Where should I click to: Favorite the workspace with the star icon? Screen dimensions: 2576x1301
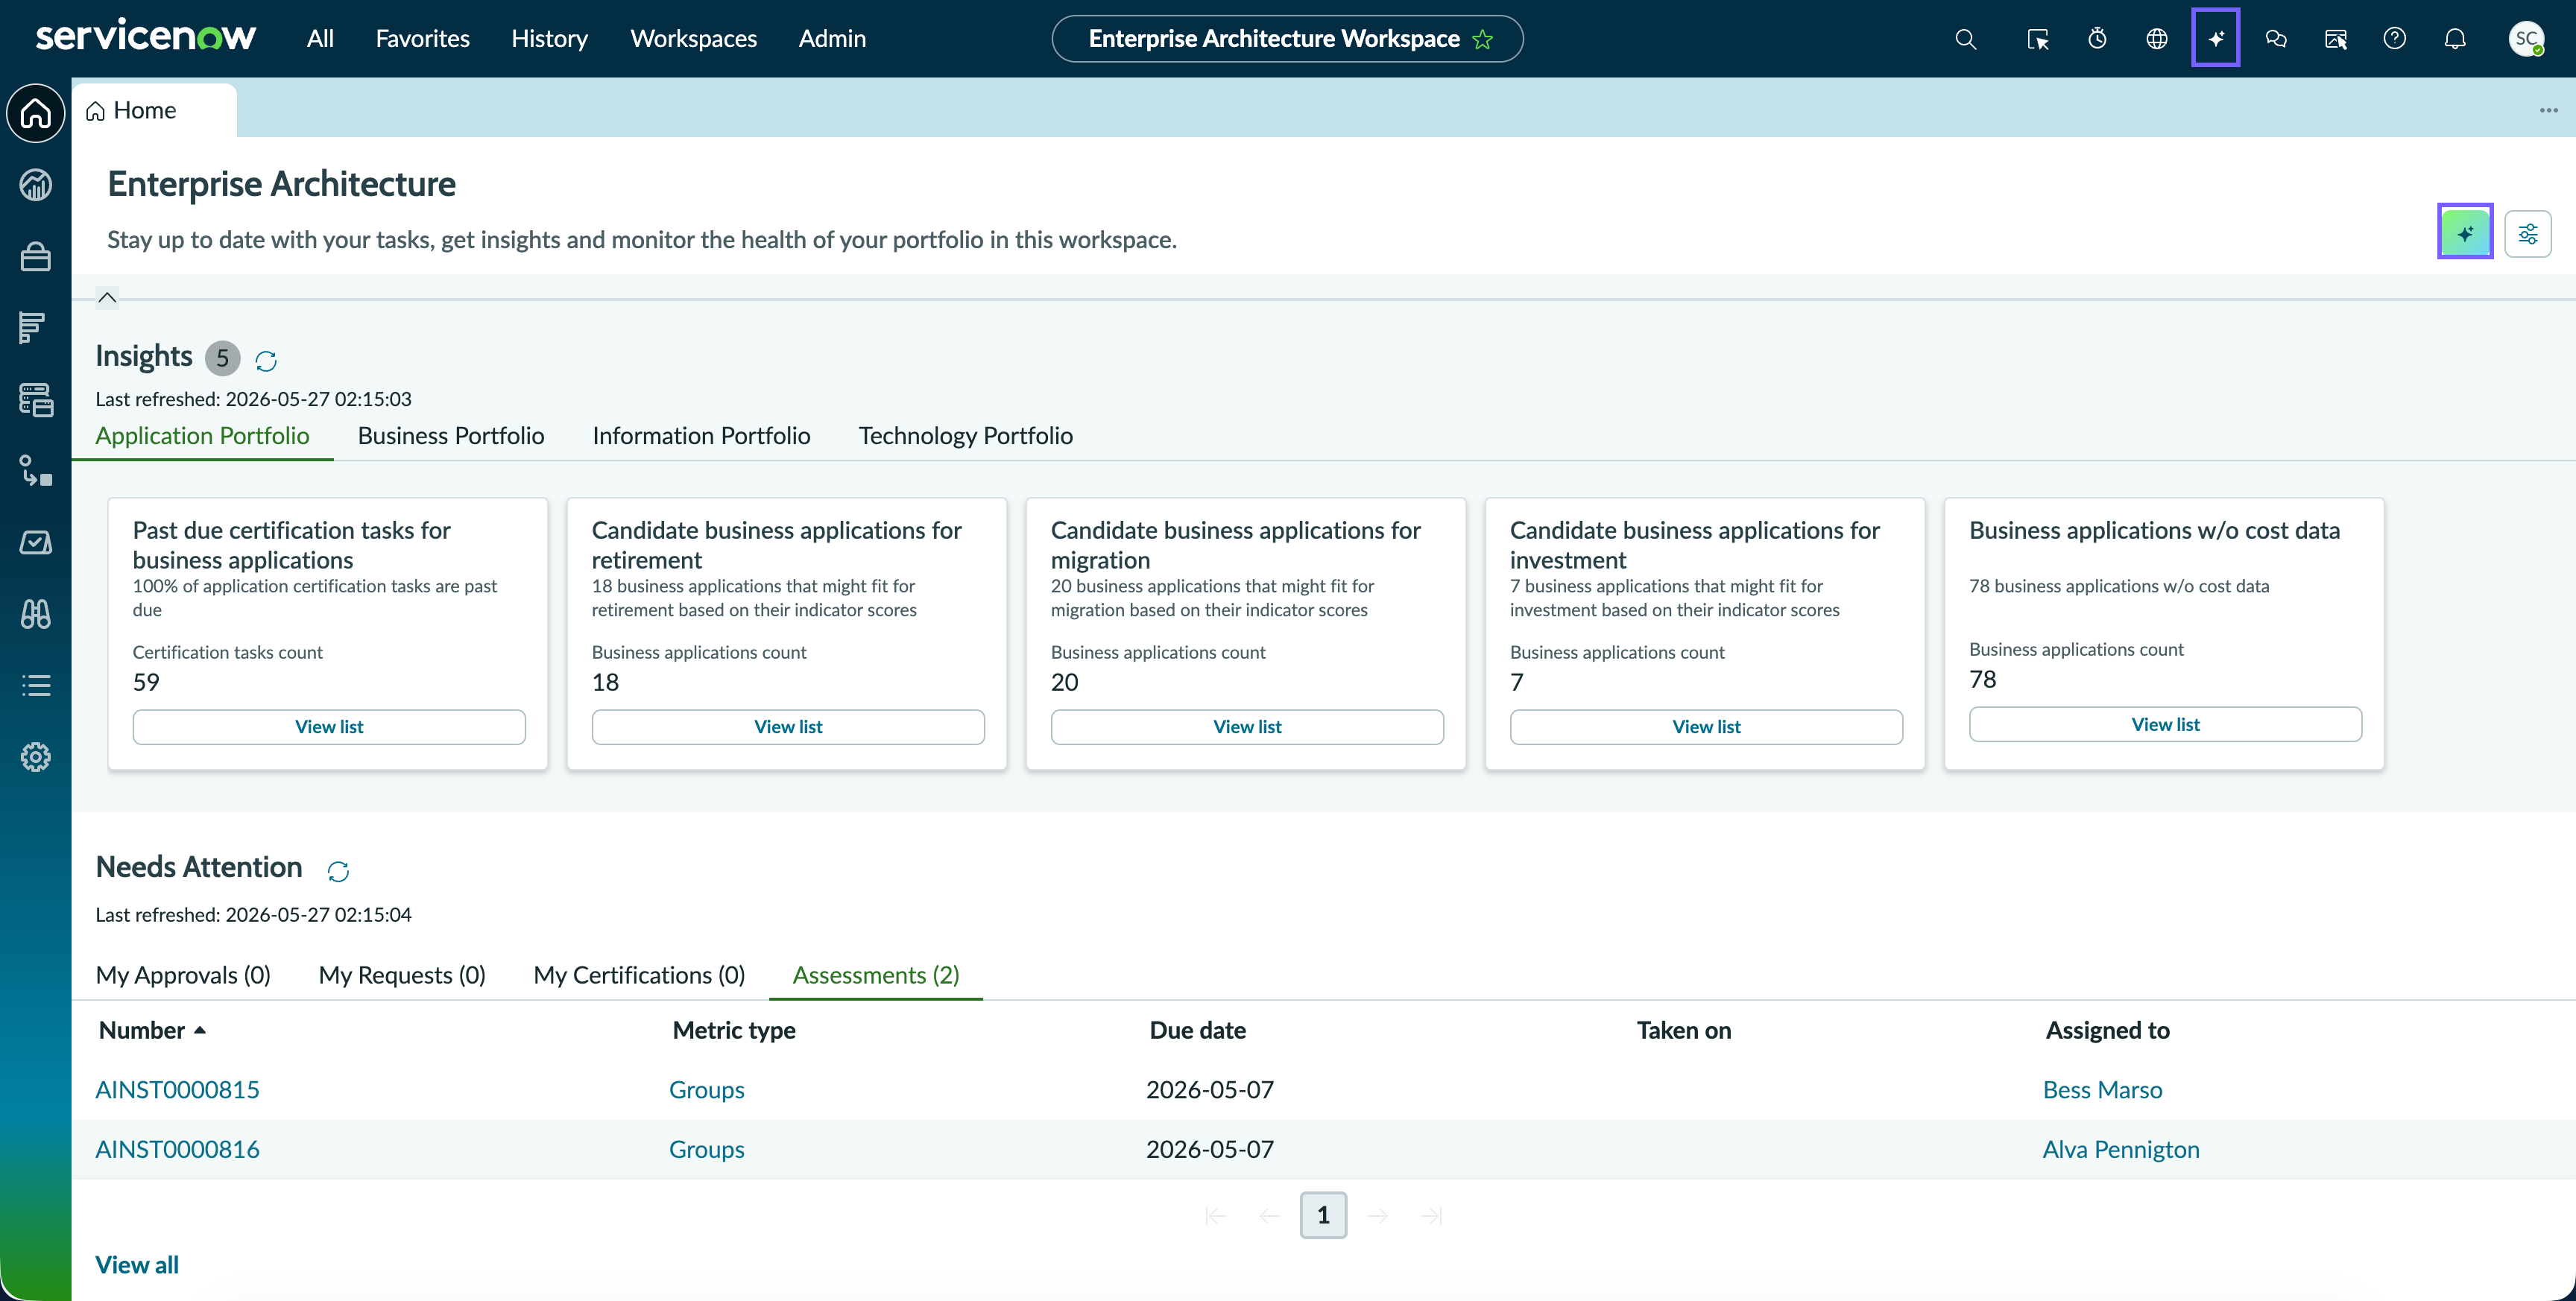[1482, 39]
